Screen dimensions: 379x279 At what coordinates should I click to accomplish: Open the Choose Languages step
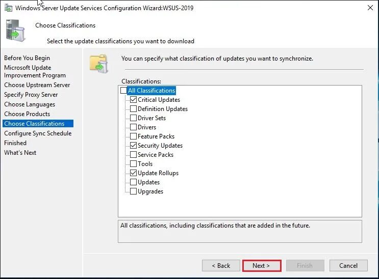30,104
